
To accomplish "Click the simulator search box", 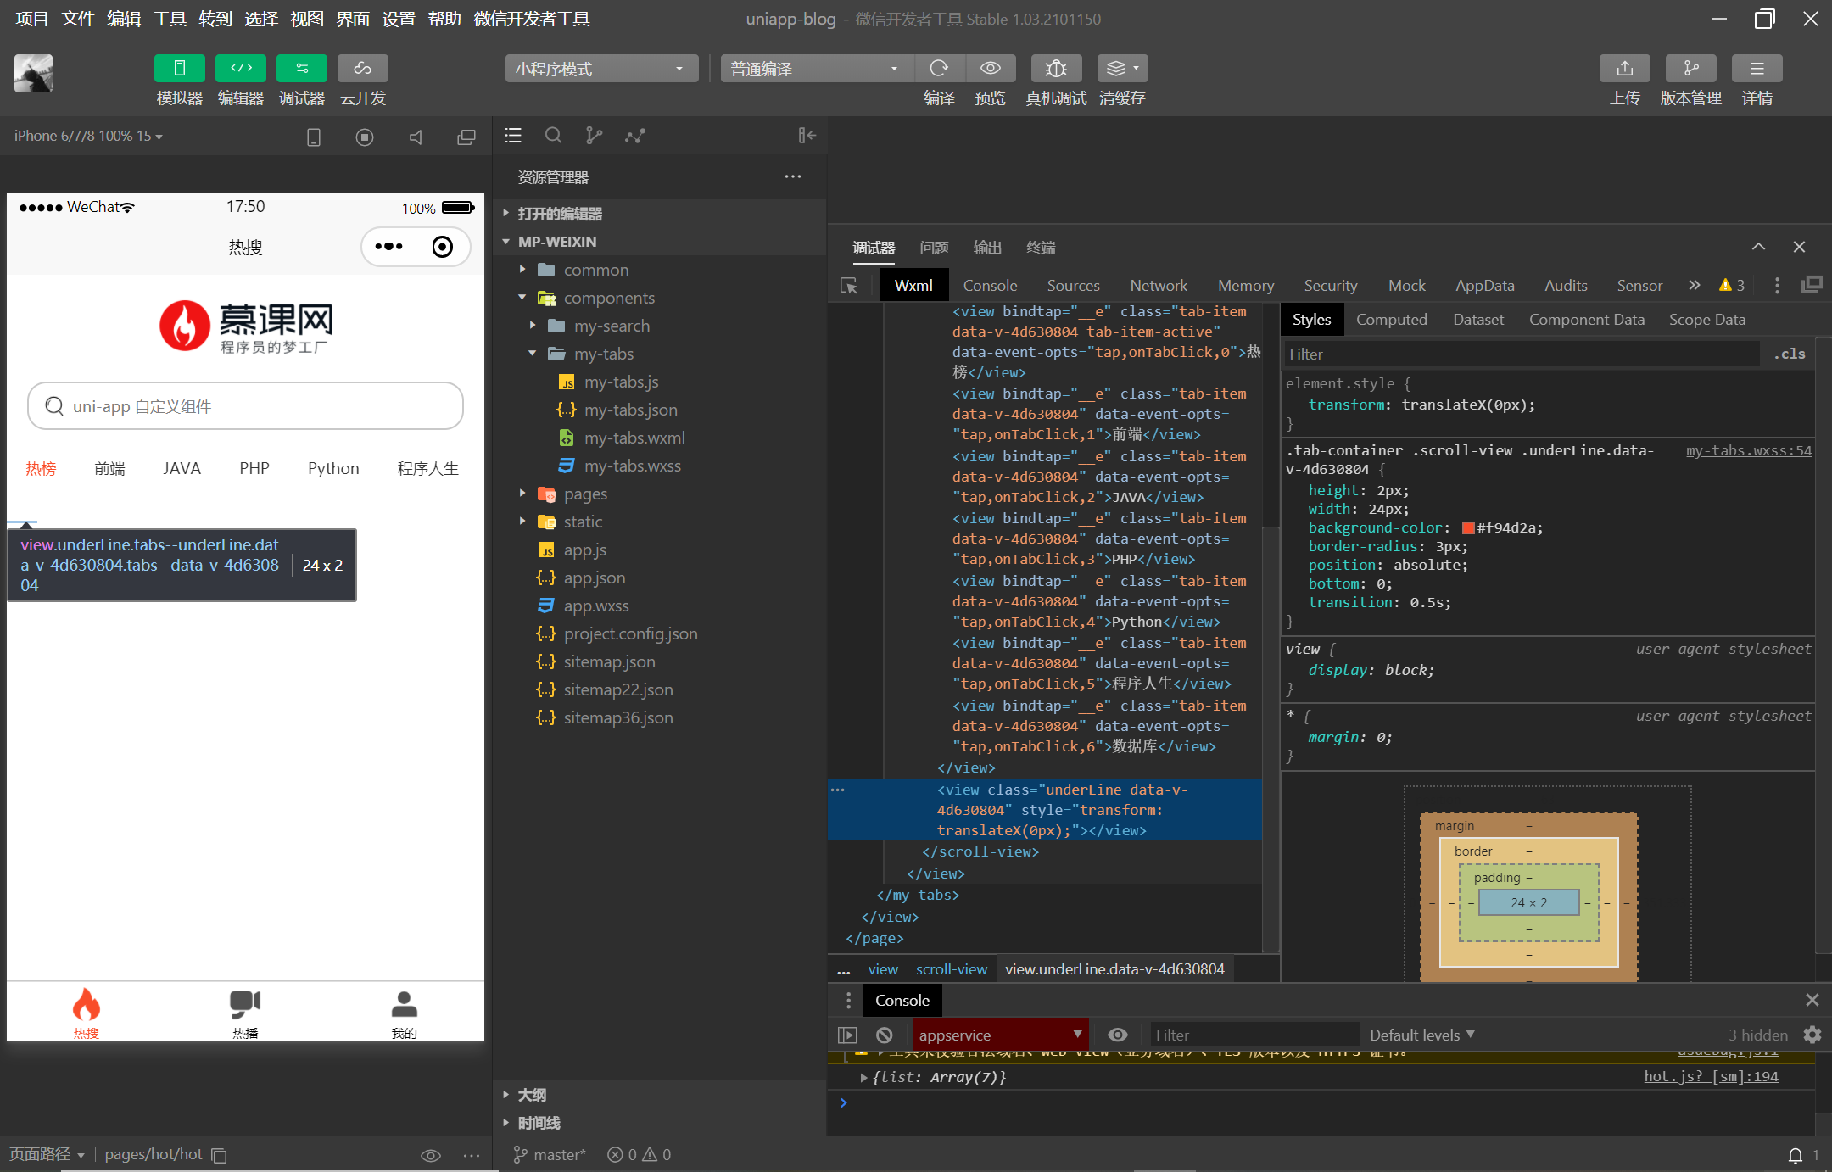I will pos(245,406).
